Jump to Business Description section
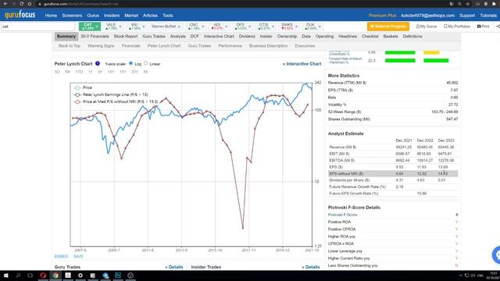 point(268,46)
